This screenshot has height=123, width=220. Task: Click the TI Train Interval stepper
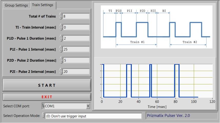[x=61, y=27]
